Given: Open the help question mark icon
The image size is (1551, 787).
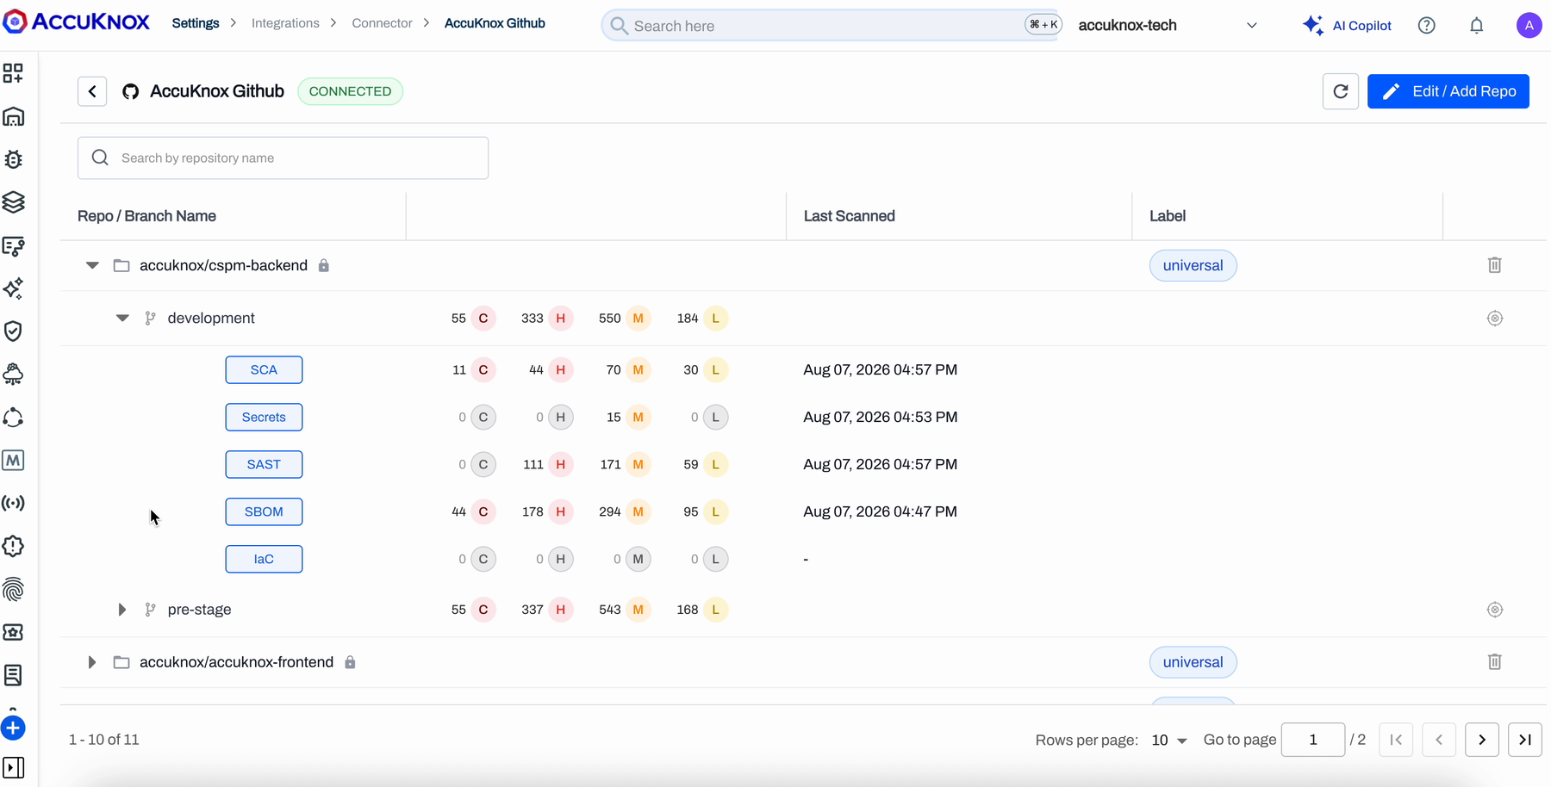Looking at the screenshot, I should tap(1426, 26).
